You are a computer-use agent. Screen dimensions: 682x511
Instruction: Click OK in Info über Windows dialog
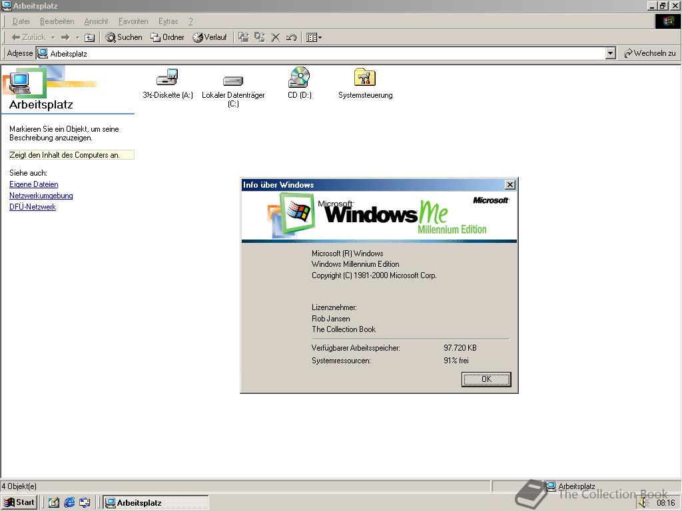(486, 379)
